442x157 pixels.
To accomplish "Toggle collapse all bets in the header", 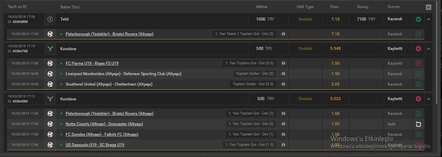I will coord(429,7).
